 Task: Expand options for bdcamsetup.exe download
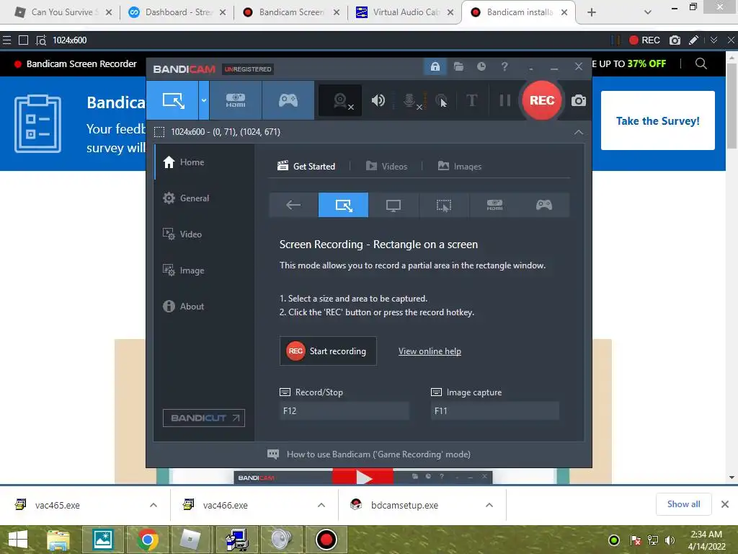coord(489,505)
